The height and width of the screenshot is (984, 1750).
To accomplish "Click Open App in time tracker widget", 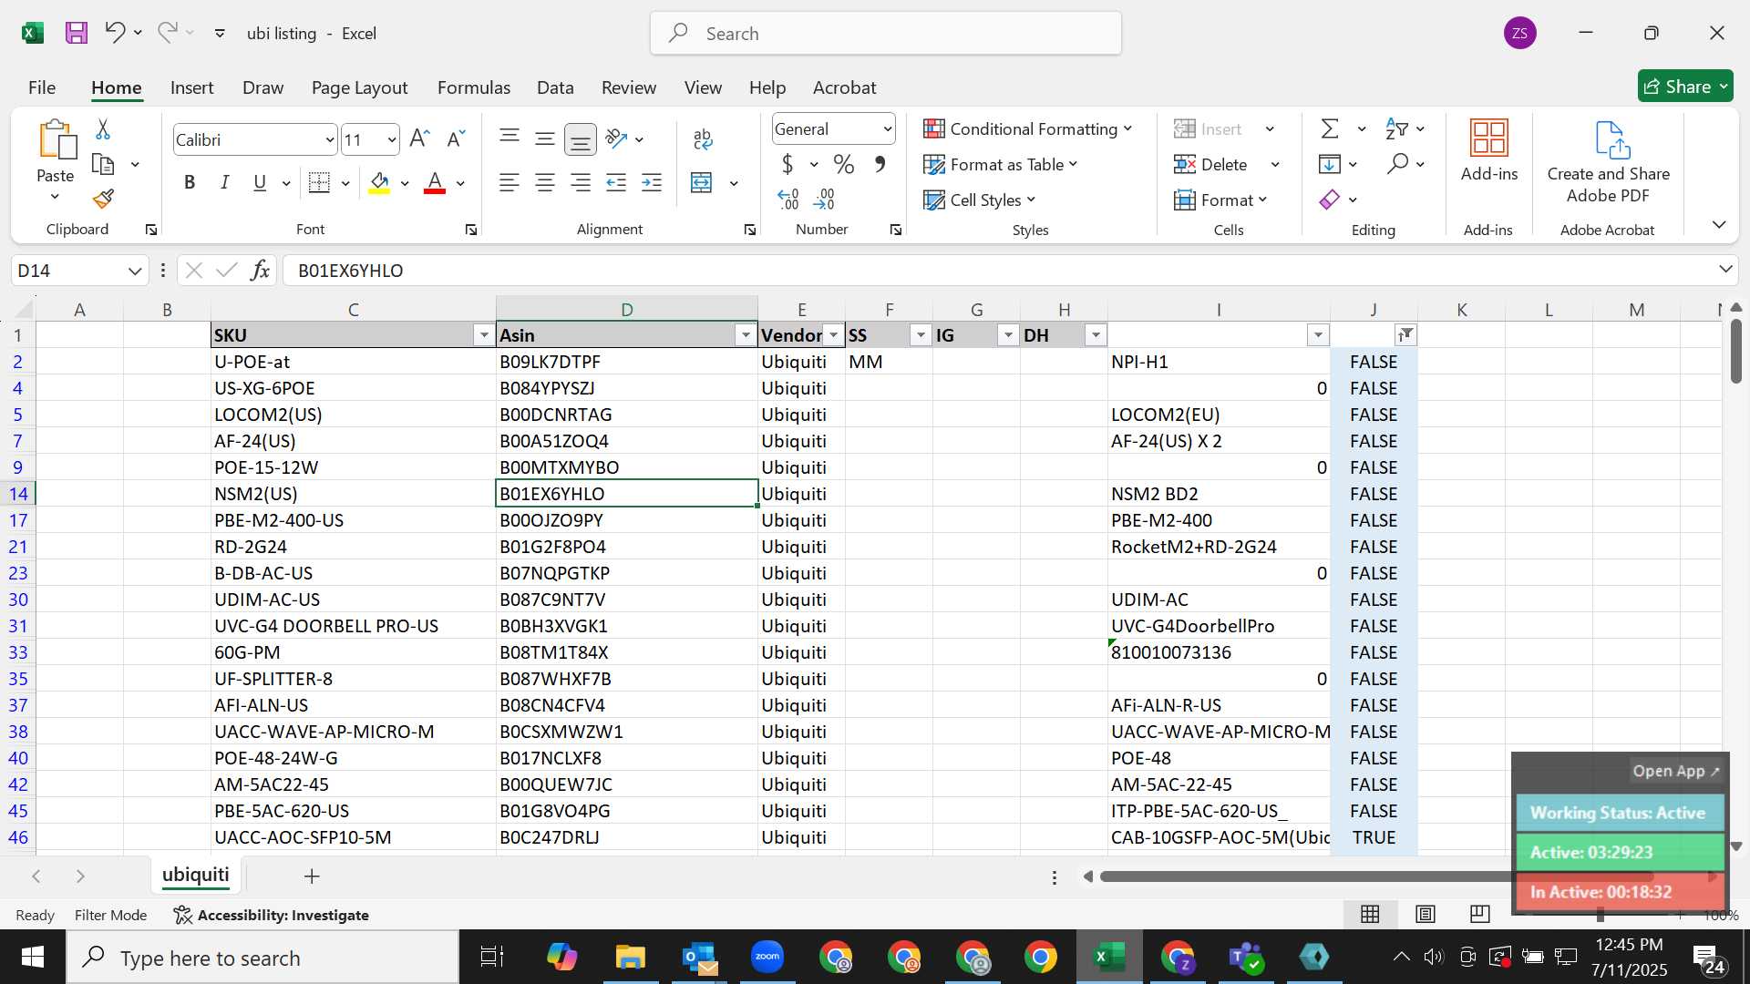I will (x=1675, y=771).
